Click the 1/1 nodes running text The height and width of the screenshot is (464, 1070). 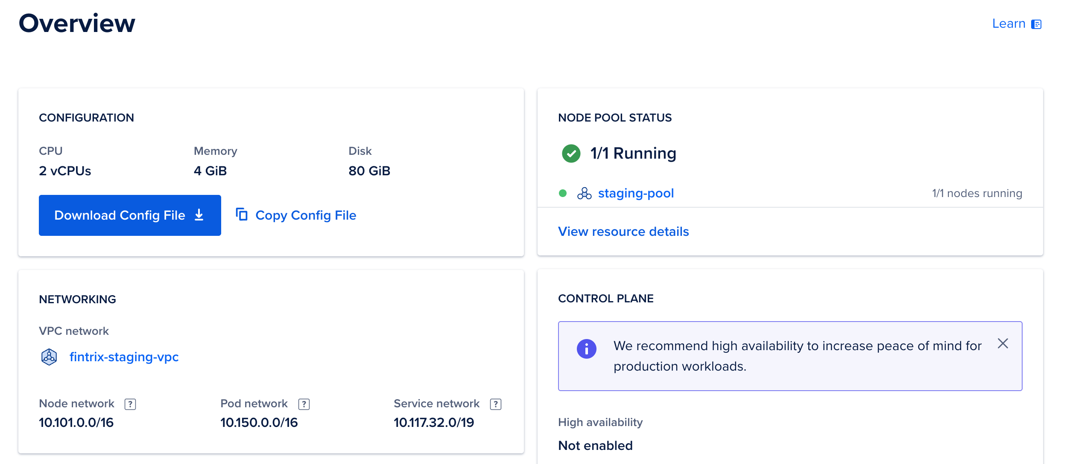pos(977,194)
